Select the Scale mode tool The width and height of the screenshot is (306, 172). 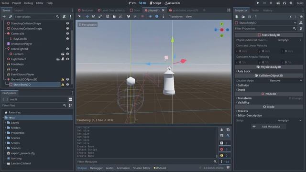[x=100, y=17]
